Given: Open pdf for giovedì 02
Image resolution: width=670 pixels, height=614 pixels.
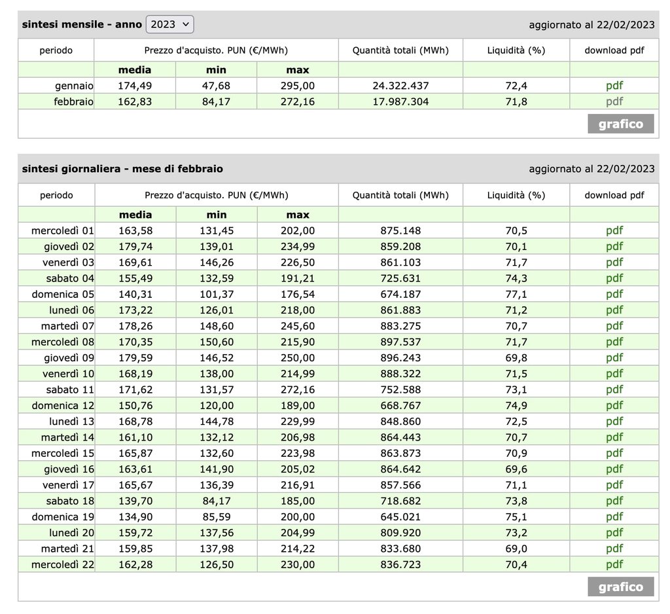Looking at the screenshot, I should point(614,247).
